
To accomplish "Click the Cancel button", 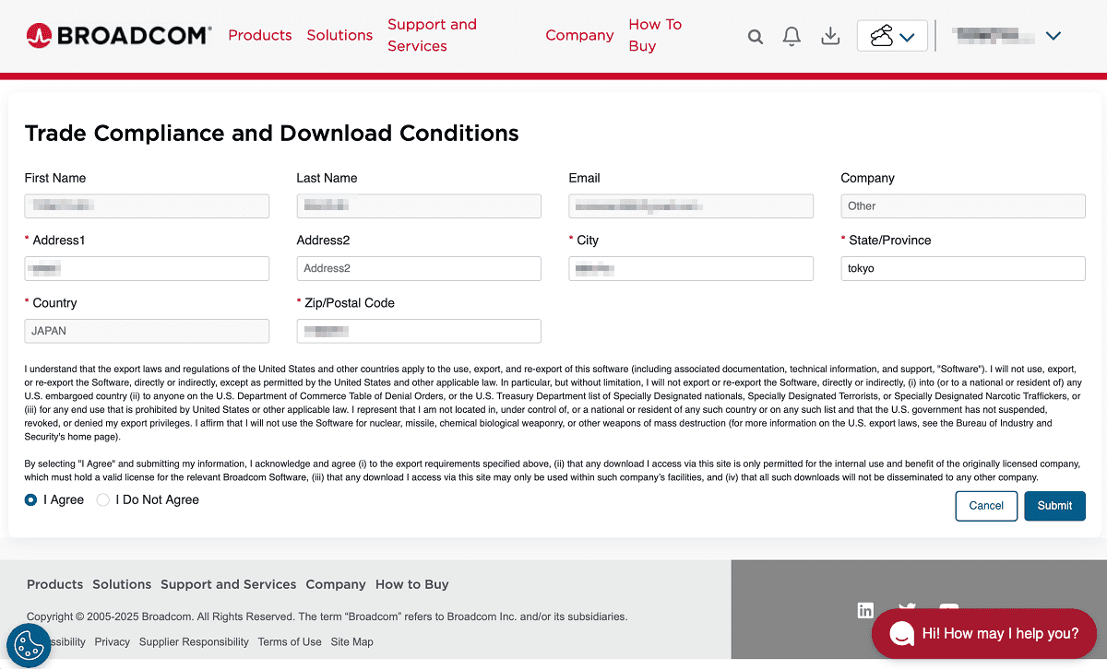I will [x=986, y=506].
